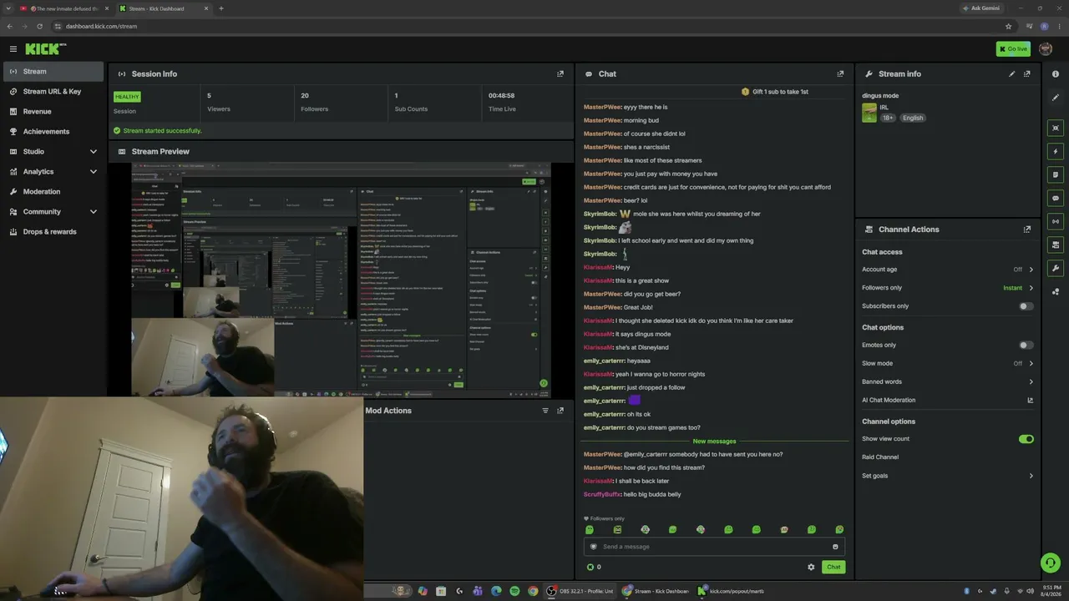
Task: Select Stream in the sidebar
Action: [x=53, y=71]
